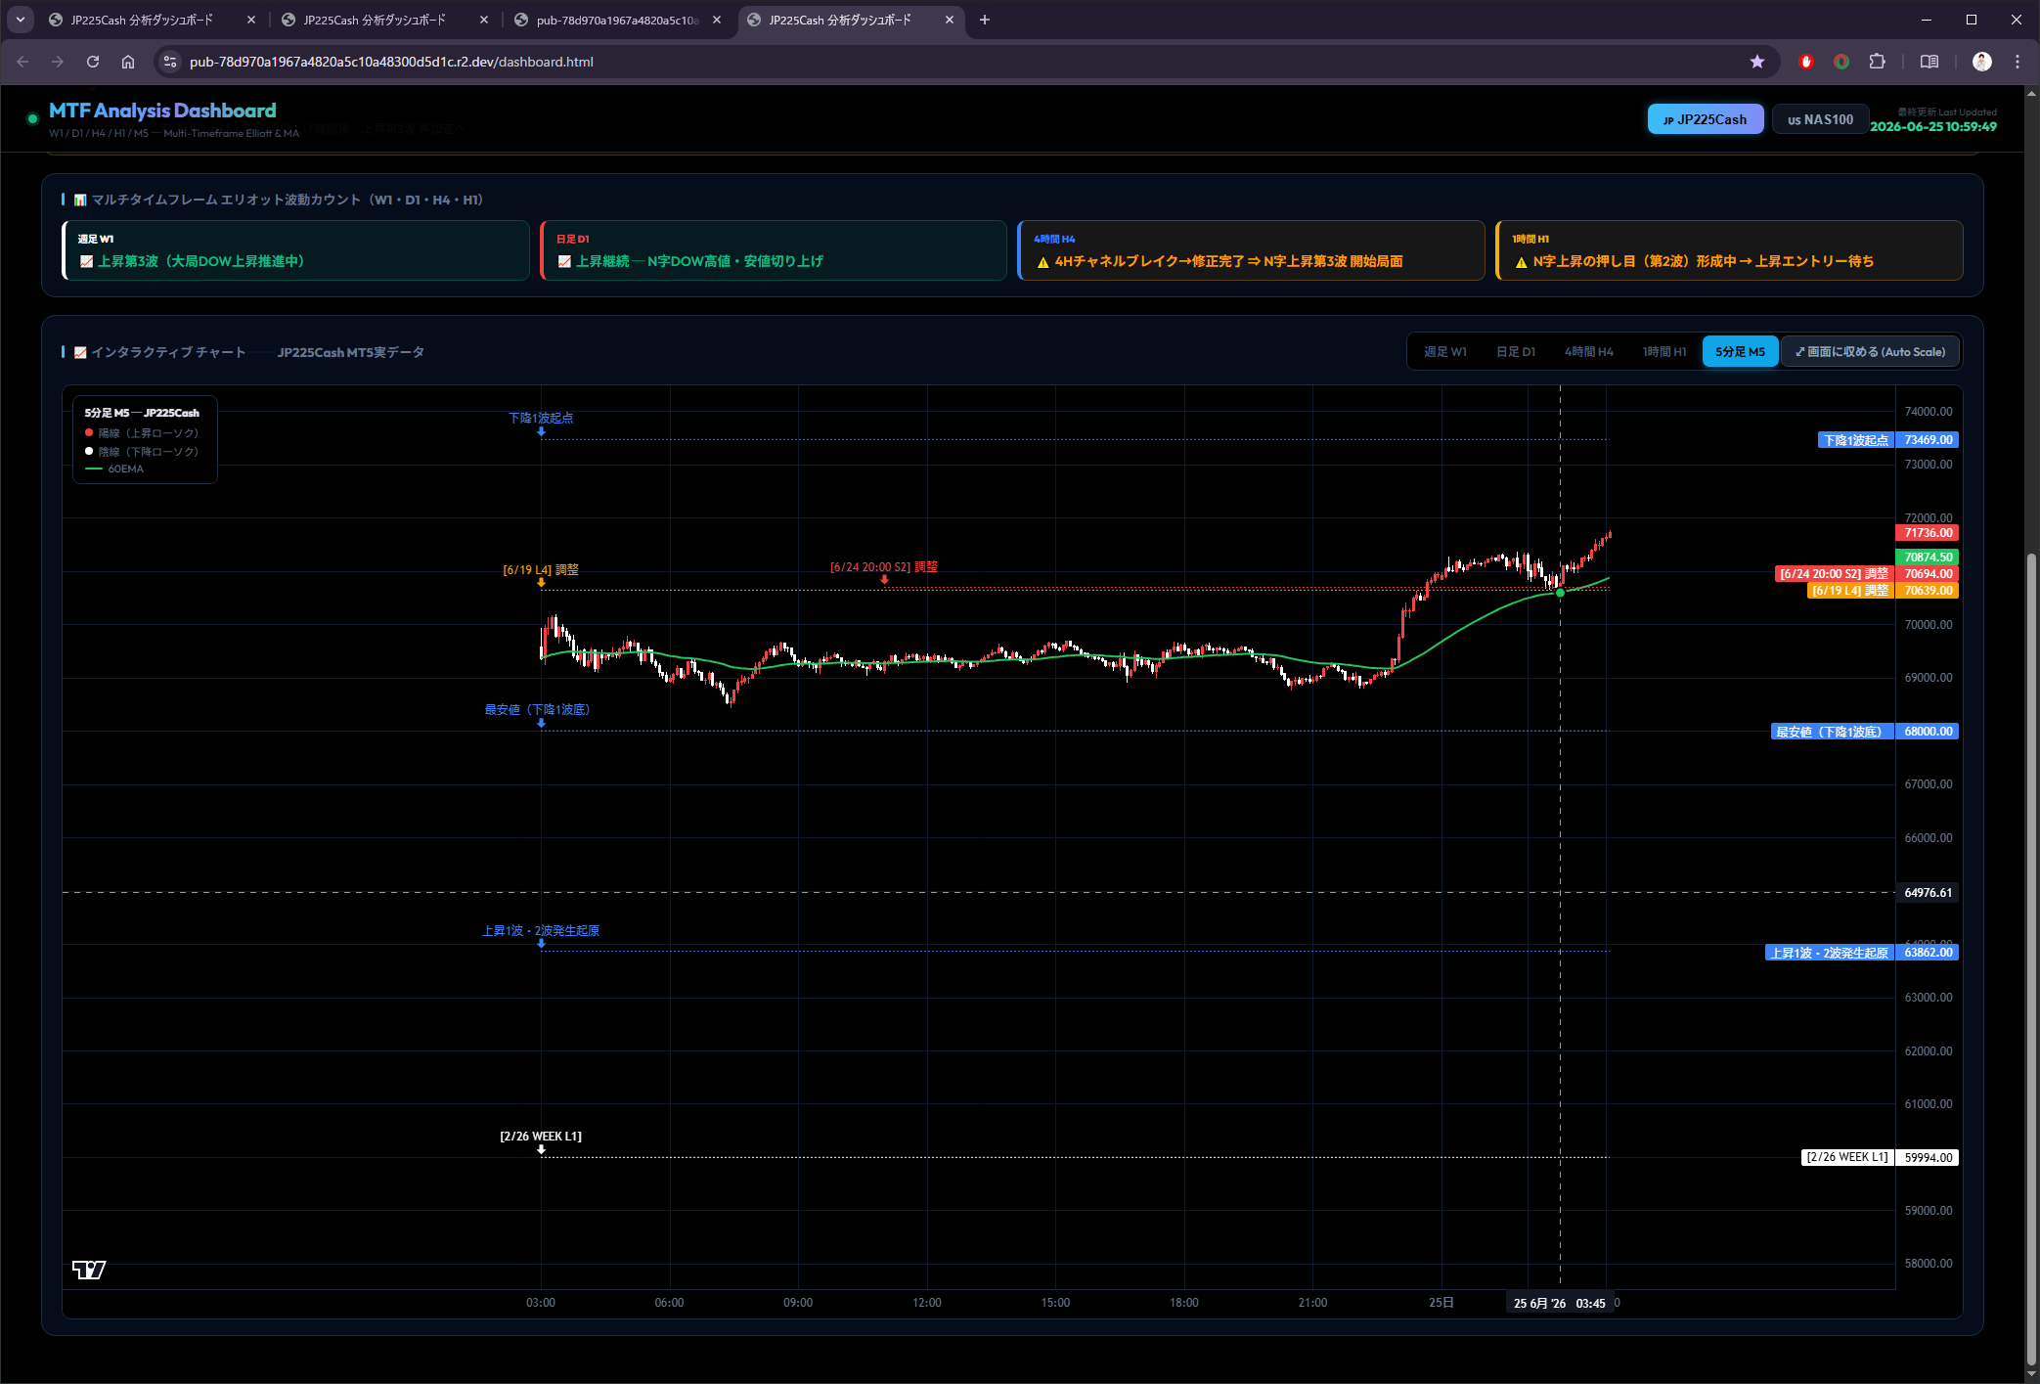Bookmark this page with star icon
The image size is (2040, 1384).
click(1757, 62)
